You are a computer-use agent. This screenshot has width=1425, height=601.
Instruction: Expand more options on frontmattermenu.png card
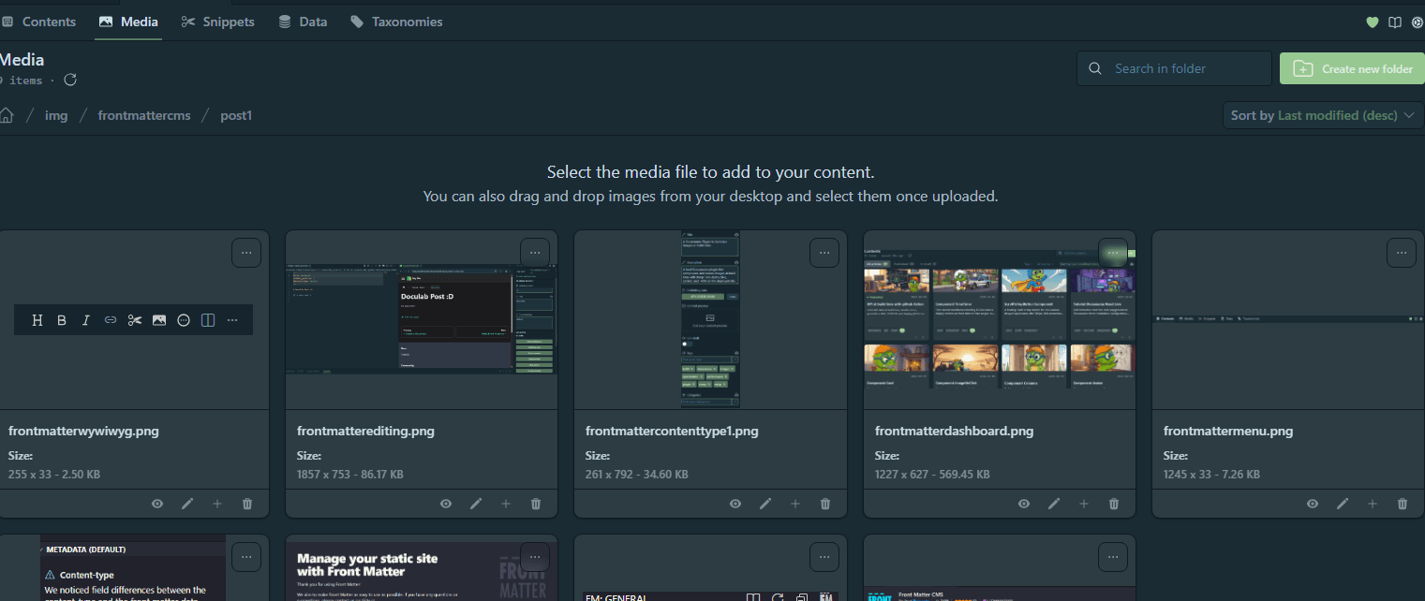click(1401, 253)
